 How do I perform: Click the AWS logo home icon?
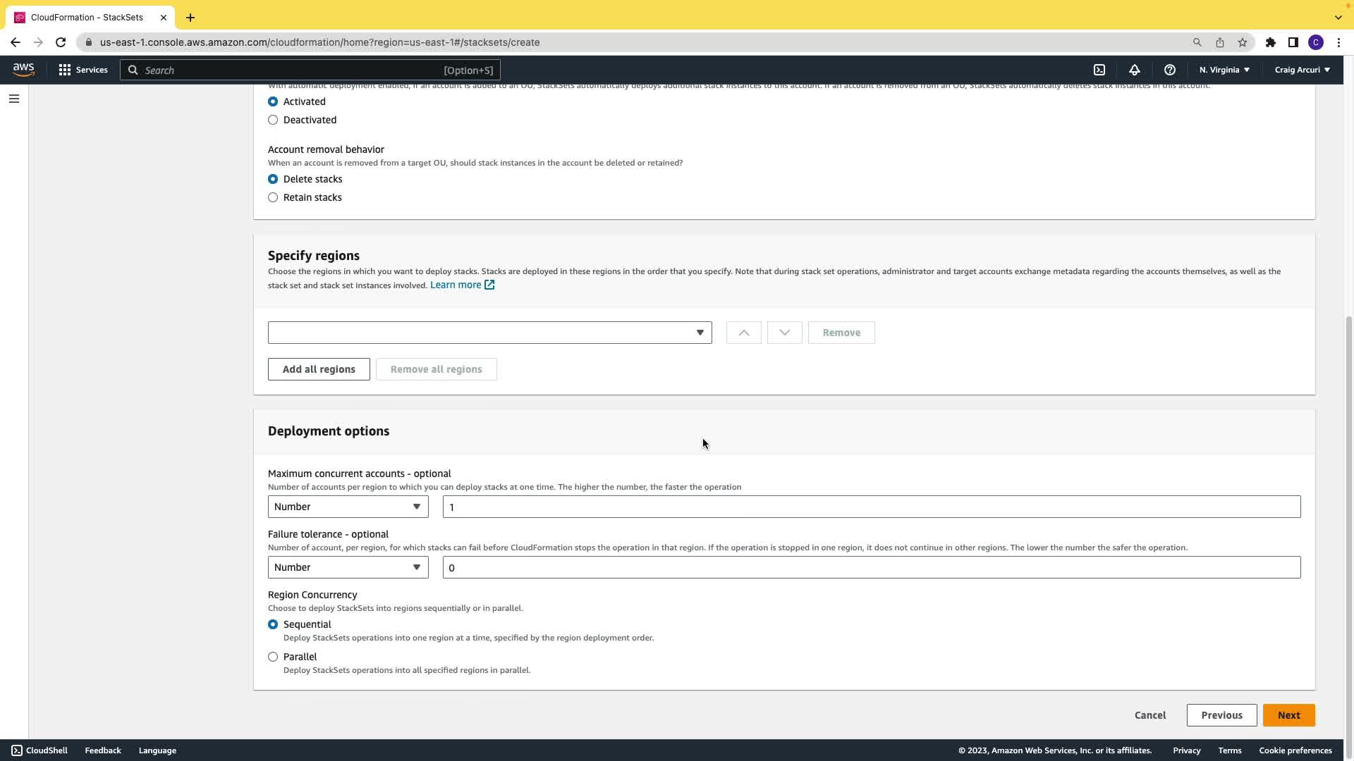click(x=23, y=69)
